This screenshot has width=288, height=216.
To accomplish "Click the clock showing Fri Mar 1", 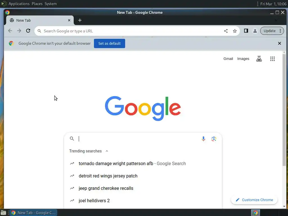I will click(x=273, y=4).
